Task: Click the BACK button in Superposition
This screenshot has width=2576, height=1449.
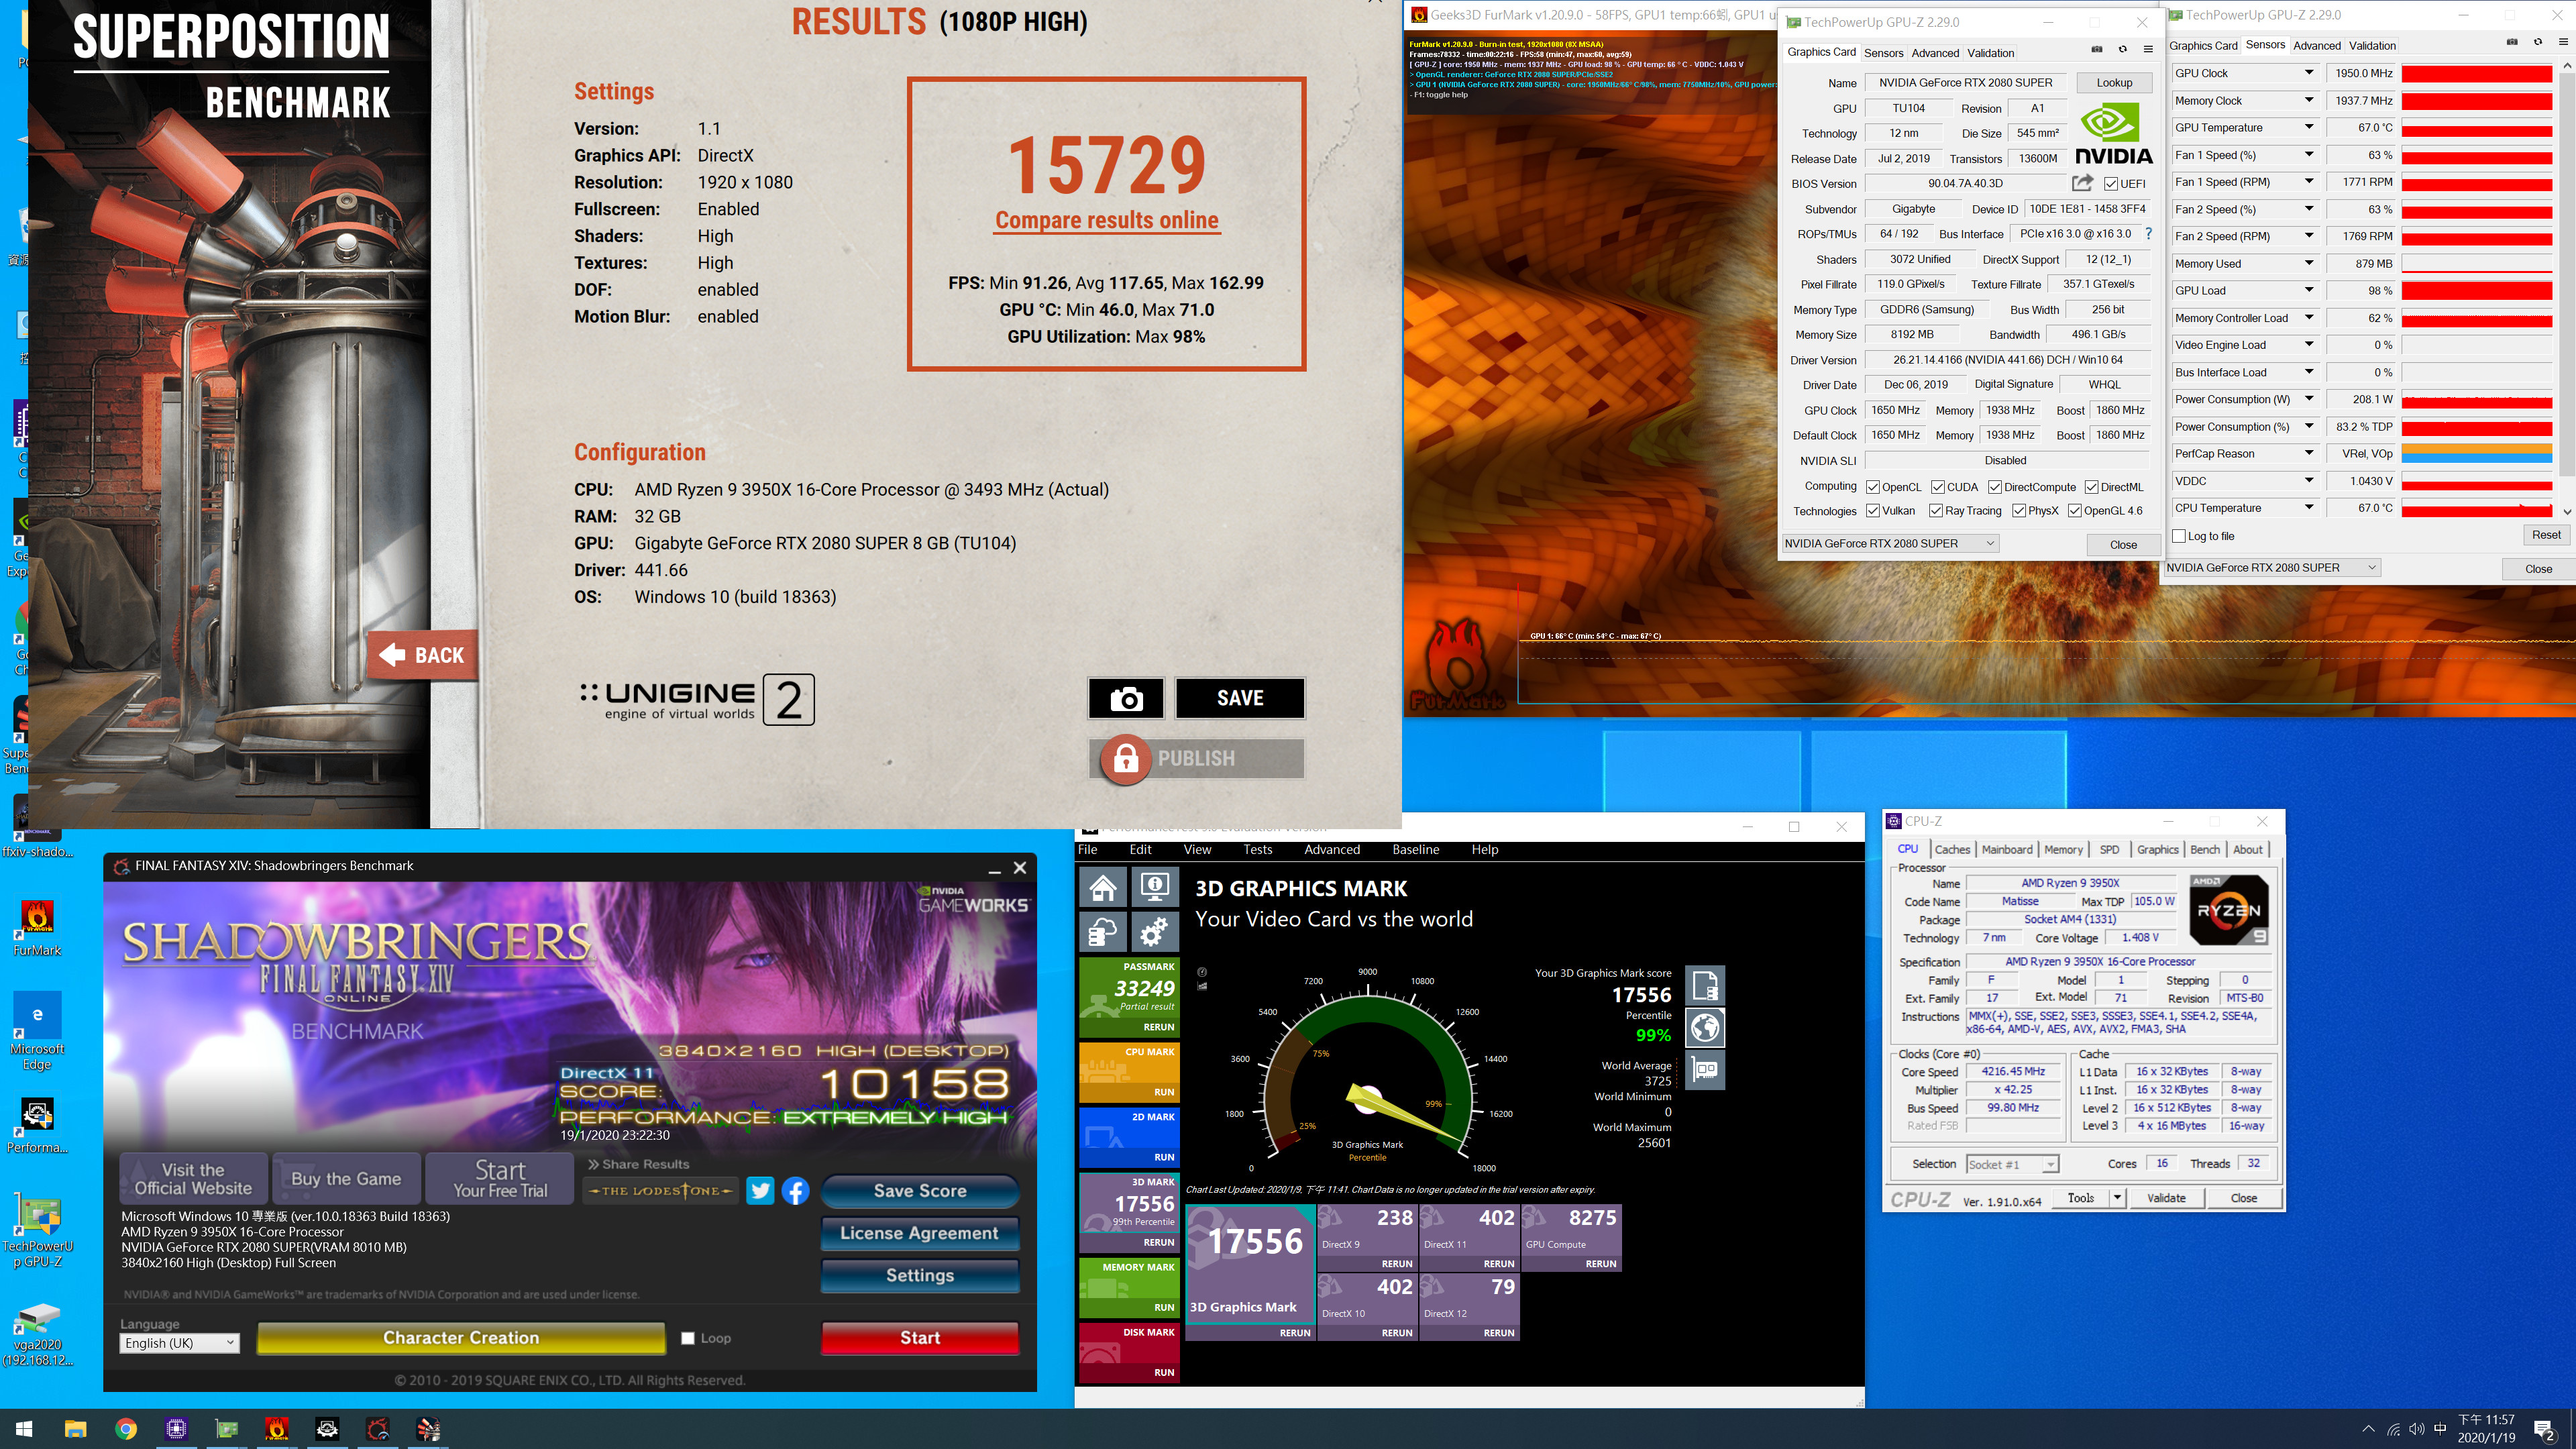Action: tap(423, 655)
